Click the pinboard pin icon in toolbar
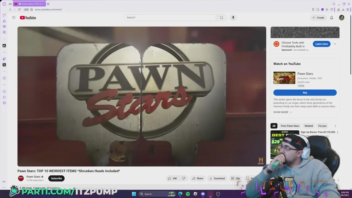This screenshot has width=352, height=198. 313,9
